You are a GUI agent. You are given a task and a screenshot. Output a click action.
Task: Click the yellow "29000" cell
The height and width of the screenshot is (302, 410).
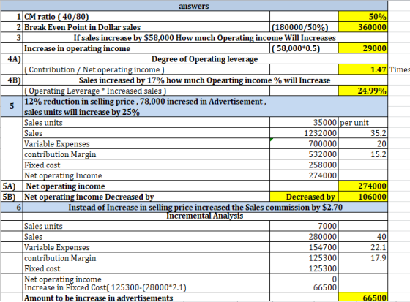click(x=363, y=48)
